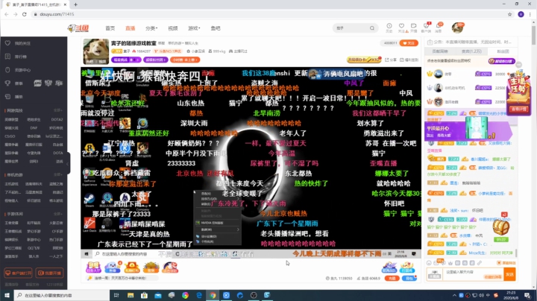Click the magnifier search icon in header
This screenshot has height=301, width=537.
click(x=372, y=28)
